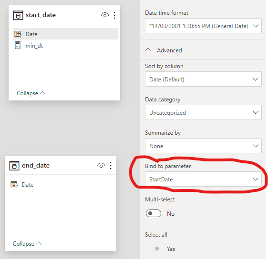This screenshot has height=259, width=268.
Task: Click the Summarize by label
Action: pos(163,133)
